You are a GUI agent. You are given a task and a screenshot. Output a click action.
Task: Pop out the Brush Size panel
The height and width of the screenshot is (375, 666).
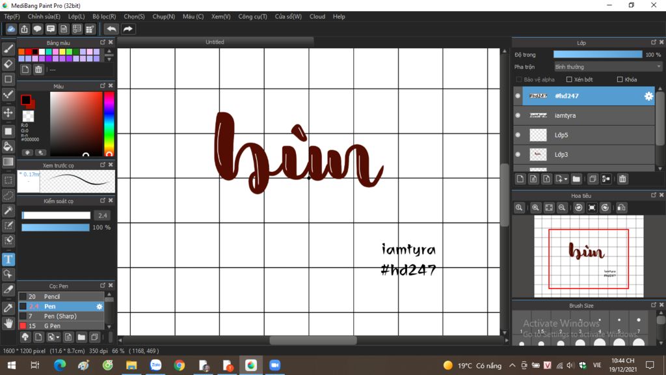[x=653, y=305]
